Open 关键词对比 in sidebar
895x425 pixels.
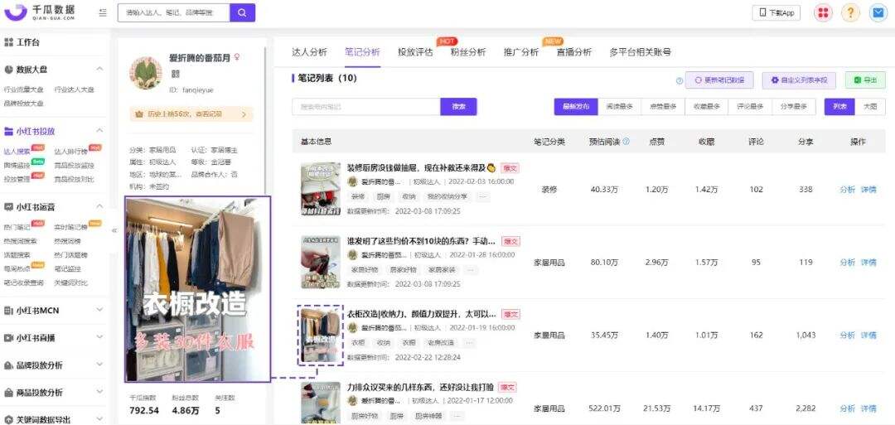[x=70, y=283]
